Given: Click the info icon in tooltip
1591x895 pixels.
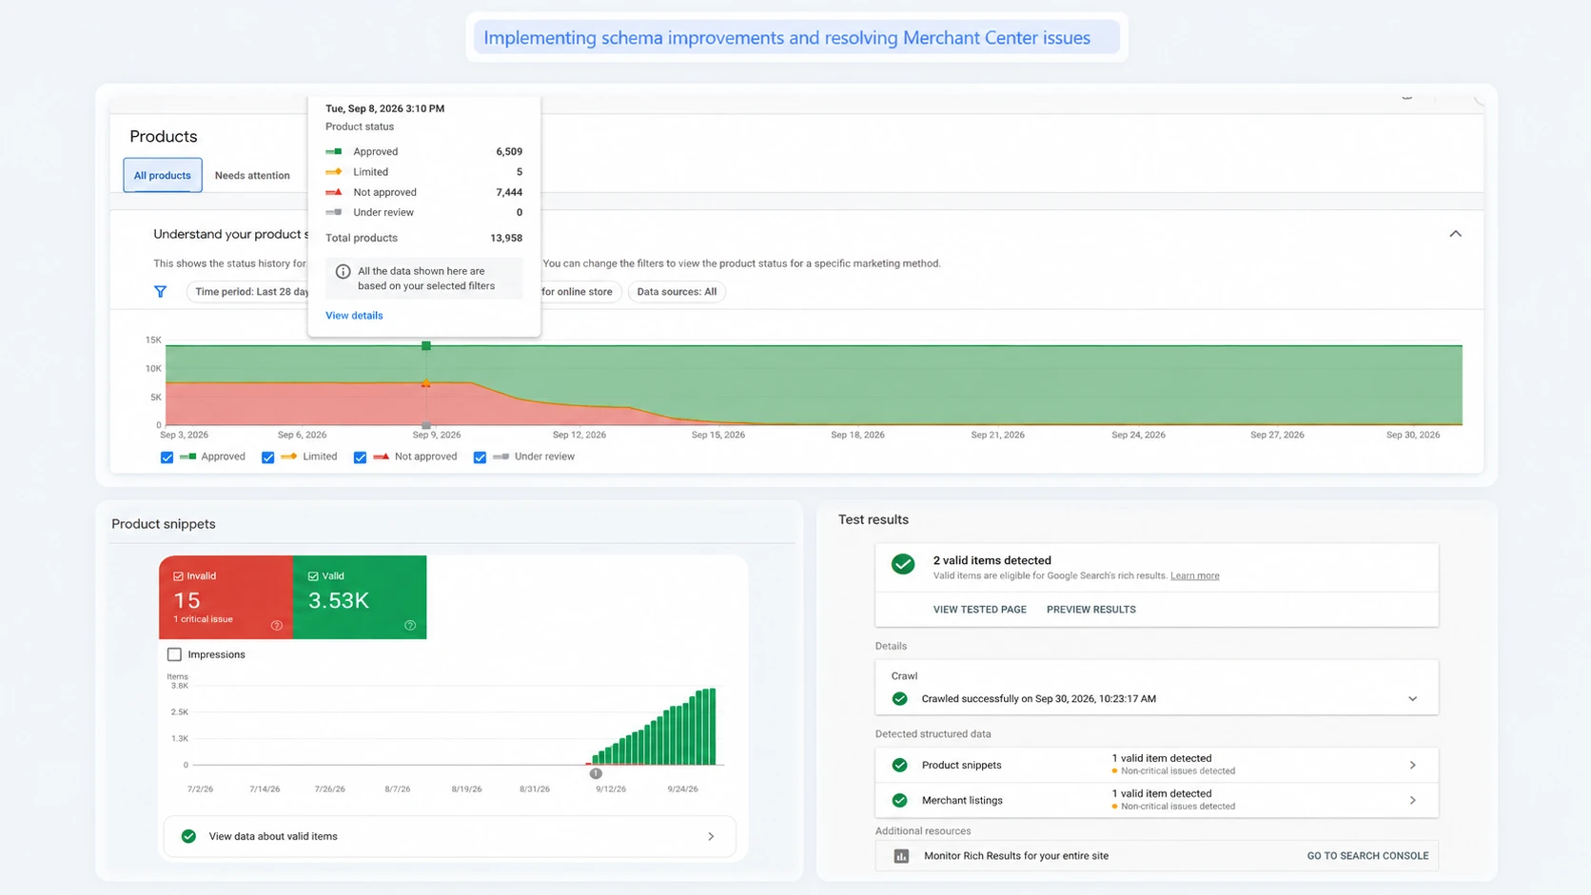Looking at the screenshot, I should click(343, 271).
